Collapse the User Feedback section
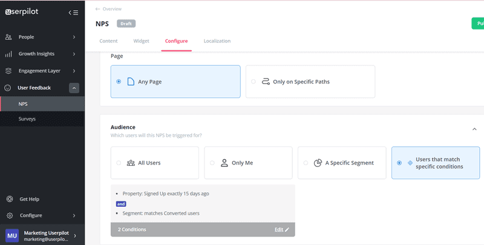 coord(74,88)
